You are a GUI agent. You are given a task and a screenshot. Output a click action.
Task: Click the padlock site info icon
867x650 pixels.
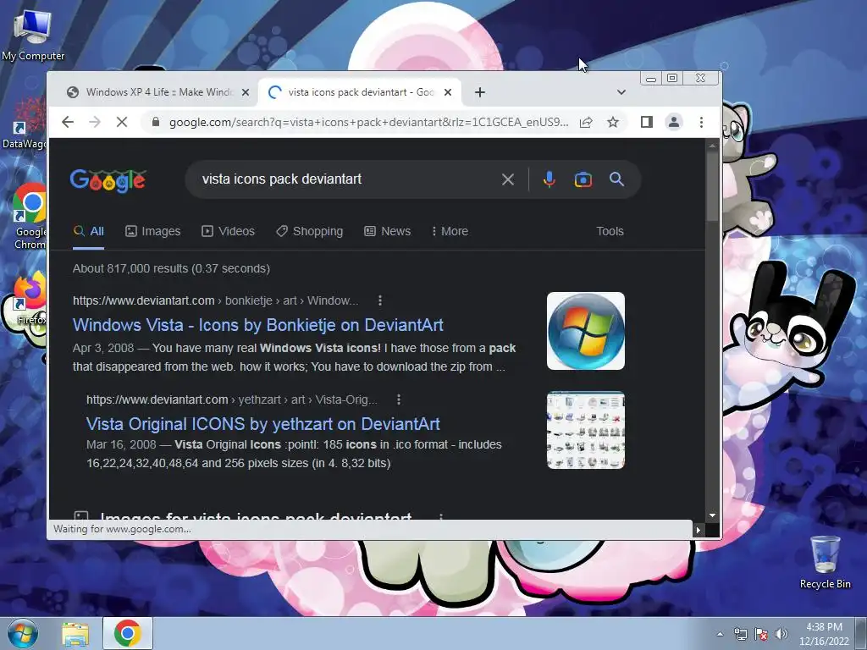(x=156, y=122)
